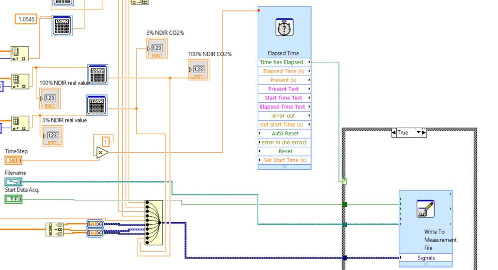Select the upper convert to dynamic data node
498x270 pixels.
[x=95, y=224]
